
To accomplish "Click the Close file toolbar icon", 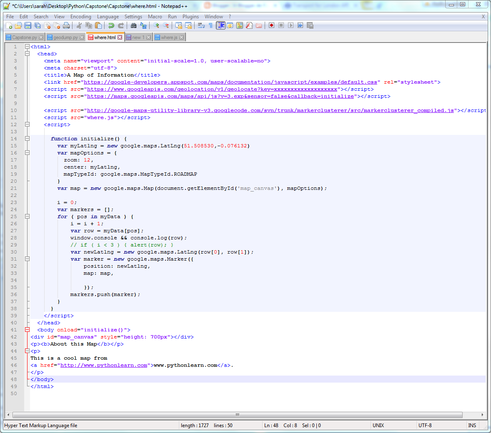I will 47,26.
